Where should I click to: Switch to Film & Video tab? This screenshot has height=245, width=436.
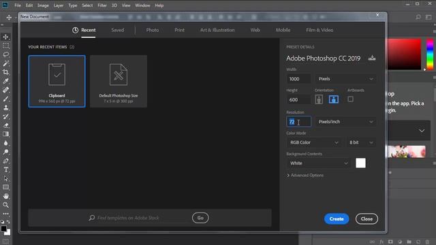point(320,30)
